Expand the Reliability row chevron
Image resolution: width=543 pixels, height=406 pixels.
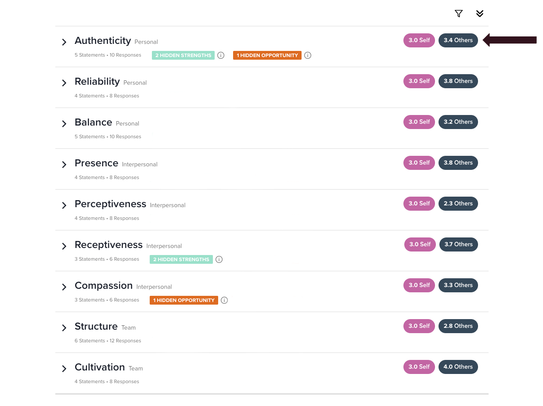(64, 83)
